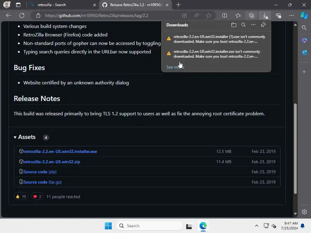311x233 pixels.
Task: Add a sidebar app with plus icon
Action: click(304, 72)
